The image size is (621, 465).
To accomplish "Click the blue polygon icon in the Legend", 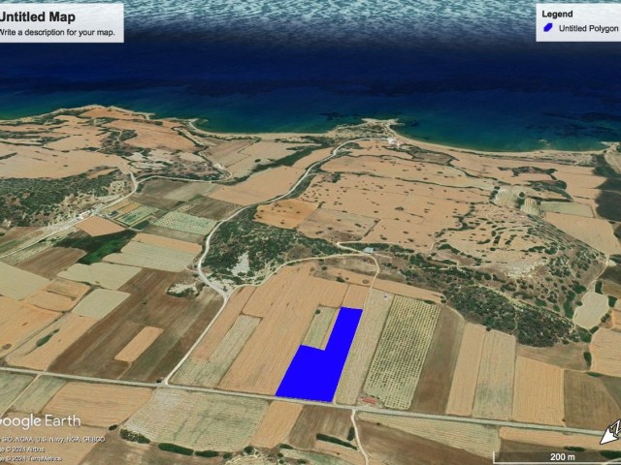I will coord(548,28).
